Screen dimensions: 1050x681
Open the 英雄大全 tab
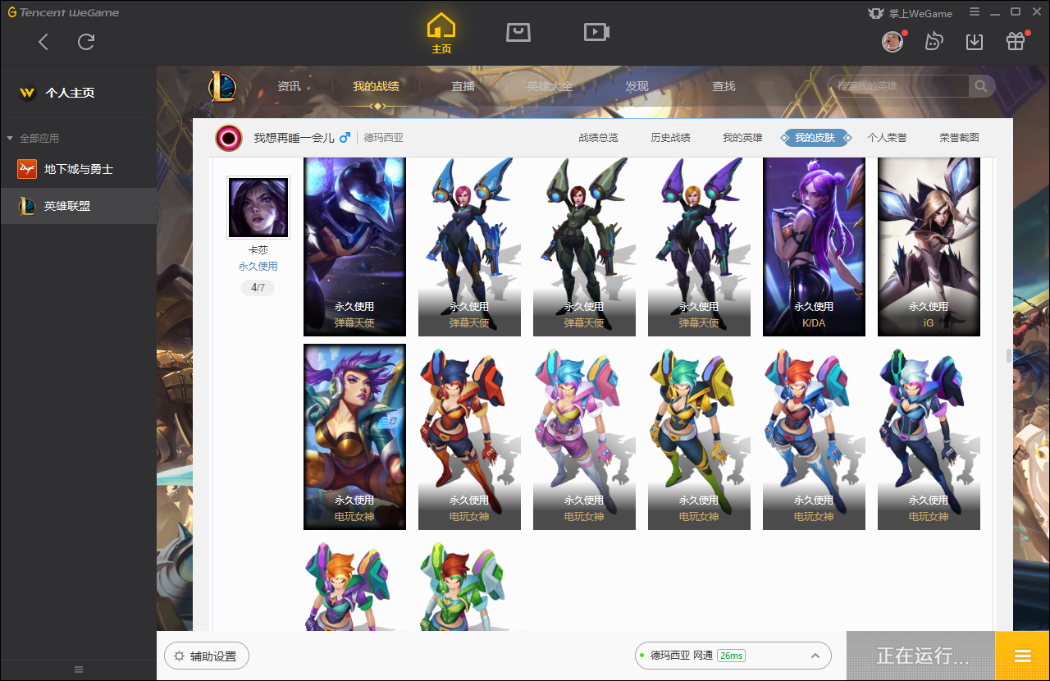coord(550,86)
